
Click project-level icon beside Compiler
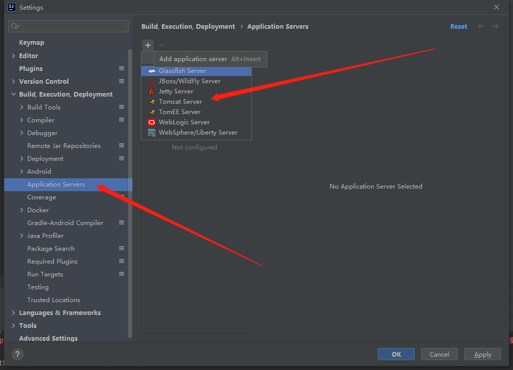pos(121,120)
